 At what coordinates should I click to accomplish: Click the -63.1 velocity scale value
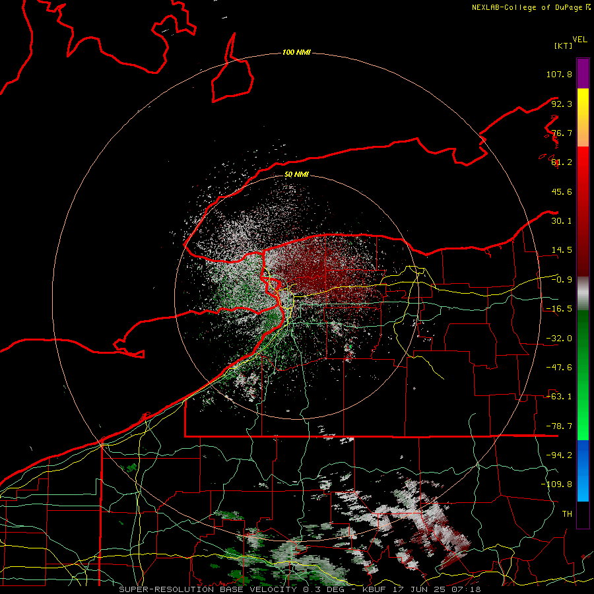tap(559, 397)
